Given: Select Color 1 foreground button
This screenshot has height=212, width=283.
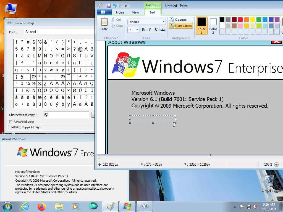Looking at the screenshot, I should pyautogui.click(x=201, y=26).
